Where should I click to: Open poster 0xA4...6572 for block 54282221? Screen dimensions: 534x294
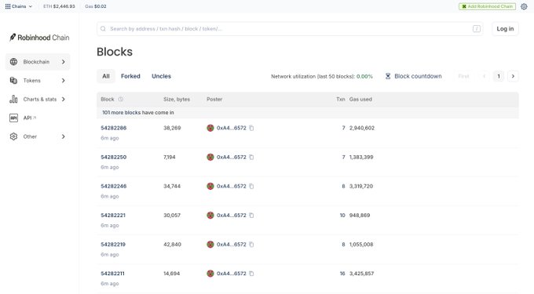click(x=231, y=216)
